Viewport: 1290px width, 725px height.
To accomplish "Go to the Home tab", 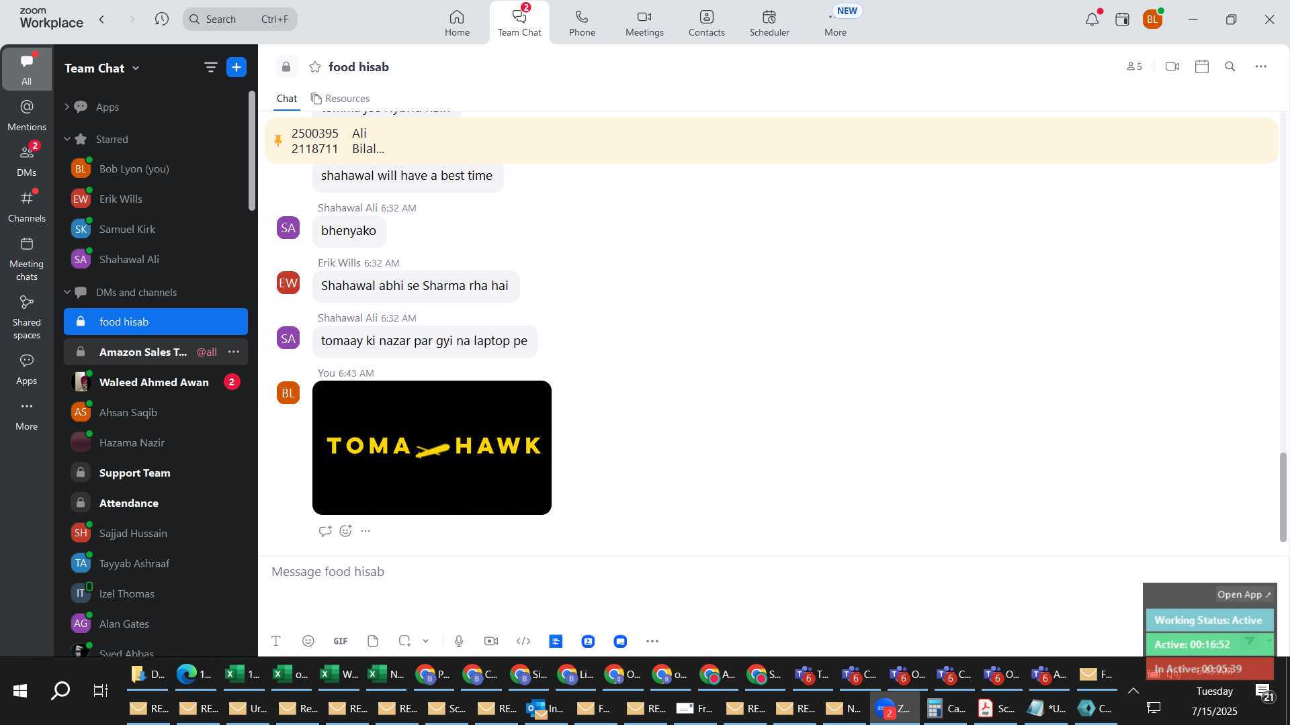I will click(457, 23).
